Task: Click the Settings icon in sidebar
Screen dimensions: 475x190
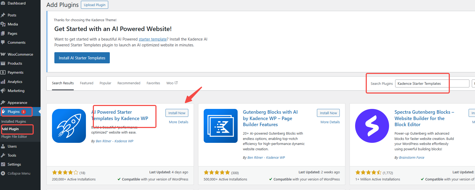Action: tap(3, 164)
